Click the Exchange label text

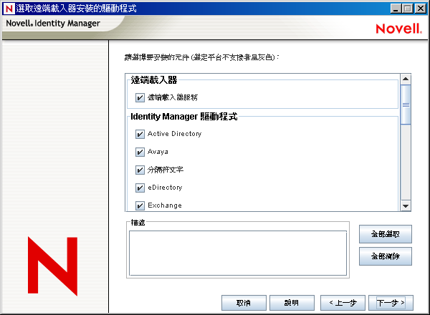[x=165, y=205]
